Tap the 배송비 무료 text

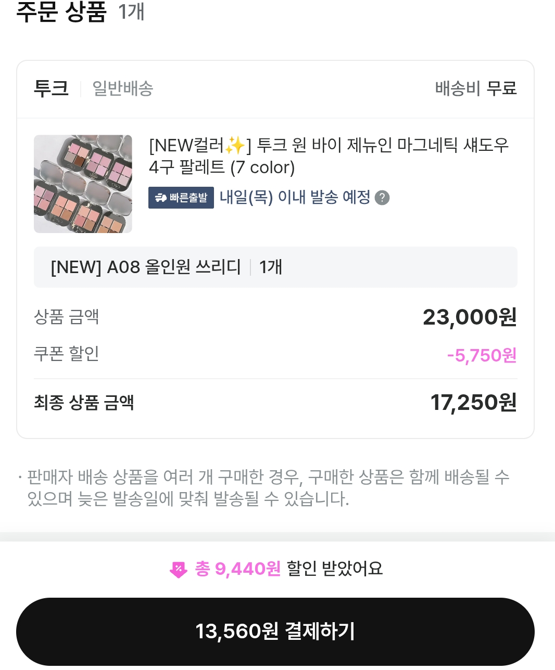pyautogui.click(x=475, y=88)
